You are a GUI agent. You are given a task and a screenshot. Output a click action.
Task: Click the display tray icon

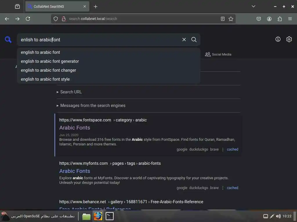[266, 216]
